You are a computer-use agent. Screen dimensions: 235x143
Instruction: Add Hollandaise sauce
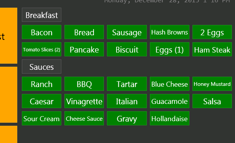tap(169, 118)
